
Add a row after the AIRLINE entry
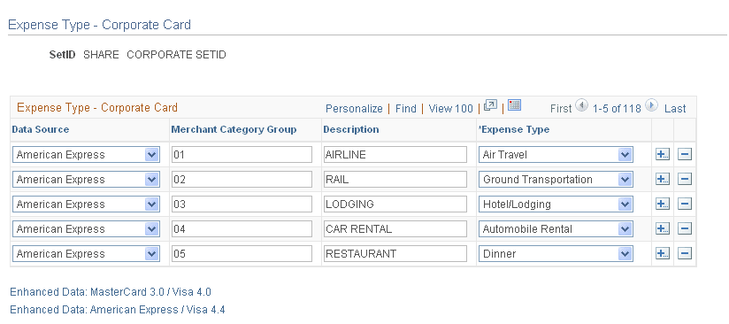click(x=663, y=155)
